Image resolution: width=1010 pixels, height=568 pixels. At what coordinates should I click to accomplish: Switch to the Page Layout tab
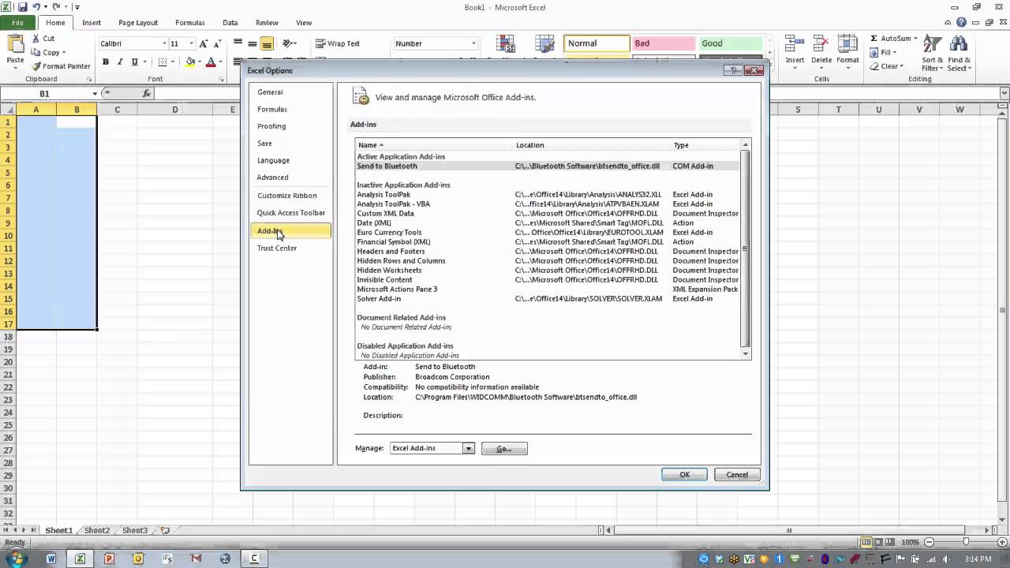(138, 23)
